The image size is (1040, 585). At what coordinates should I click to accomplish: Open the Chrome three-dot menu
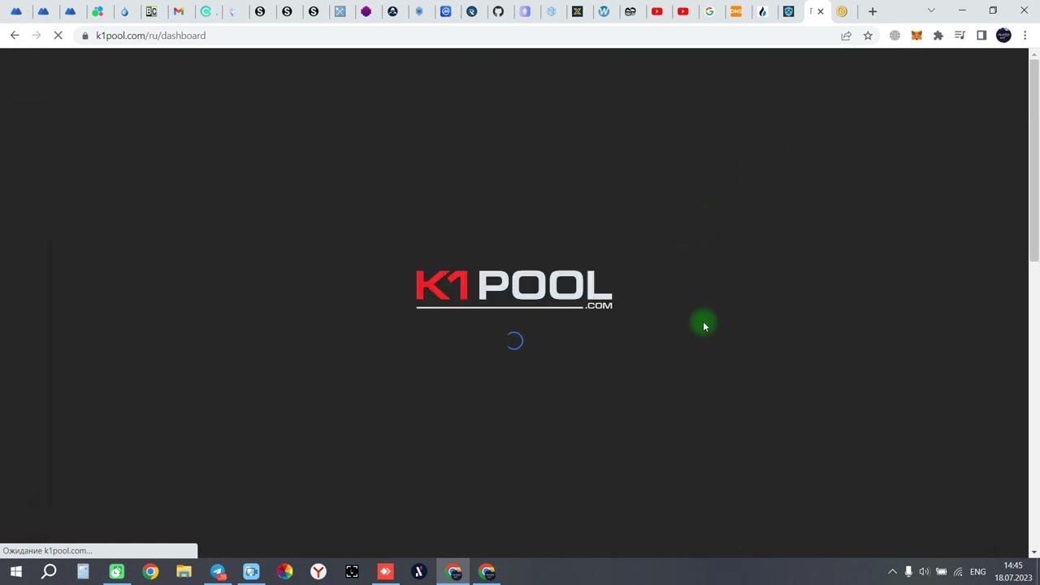pyautogui.click(x=1025, y=36)
